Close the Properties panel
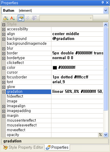The width and height of the screenshot is (110, 152). [107, 3]
